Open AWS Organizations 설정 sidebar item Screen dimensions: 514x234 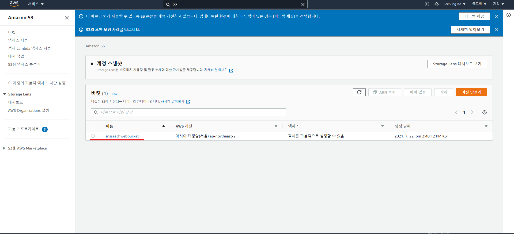coord(28,110)
